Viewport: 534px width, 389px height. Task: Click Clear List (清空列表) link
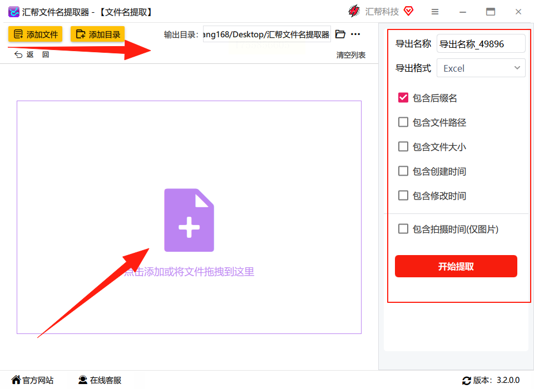pos(351,55)
